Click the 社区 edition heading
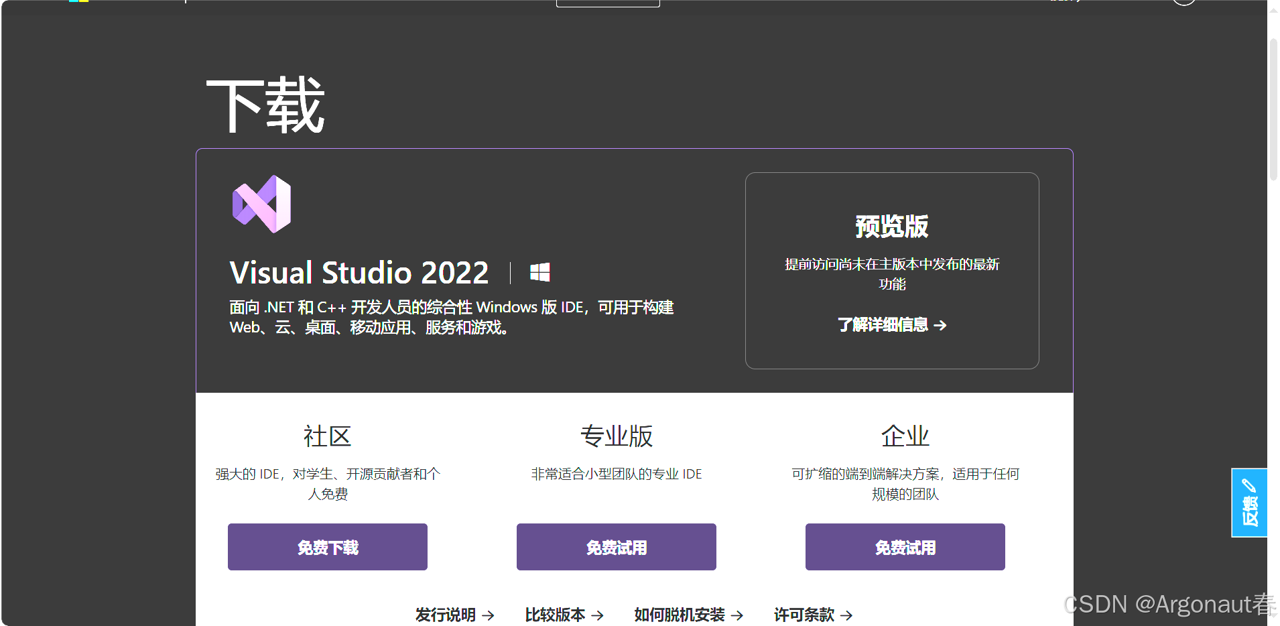 pyautogui.click(x=328, y=436)
